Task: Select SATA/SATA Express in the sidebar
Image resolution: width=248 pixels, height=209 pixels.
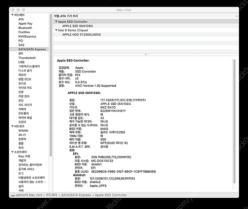Action: click(29, 49)
